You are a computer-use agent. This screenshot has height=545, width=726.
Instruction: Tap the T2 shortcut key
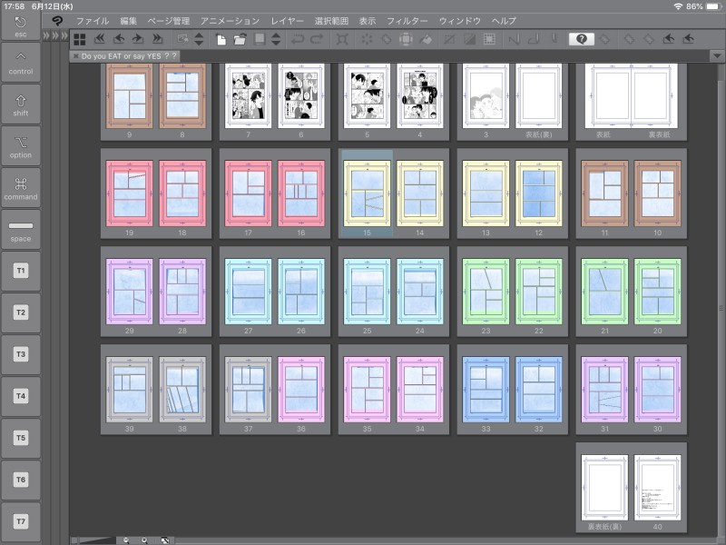[20, 312]
